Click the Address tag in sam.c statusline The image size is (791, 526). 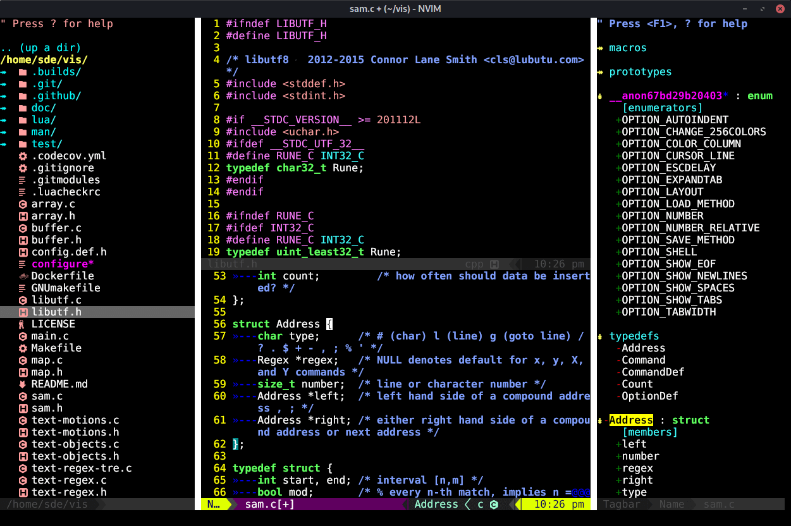pos(436,505)
